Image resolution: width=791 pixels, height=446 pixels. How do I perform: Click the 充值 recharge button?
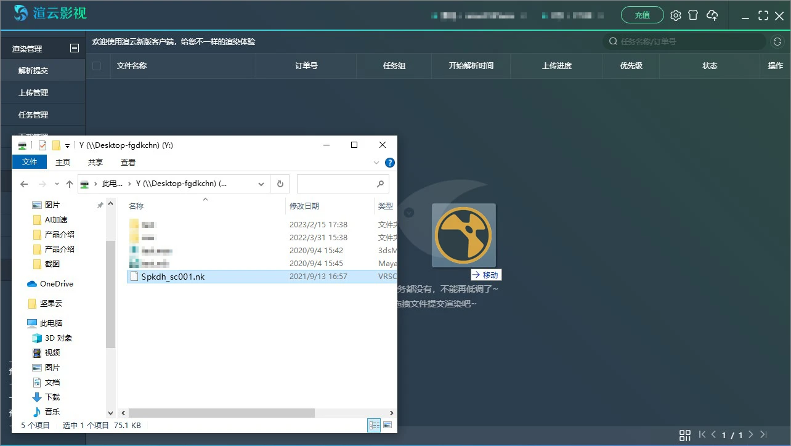point(643,15)
